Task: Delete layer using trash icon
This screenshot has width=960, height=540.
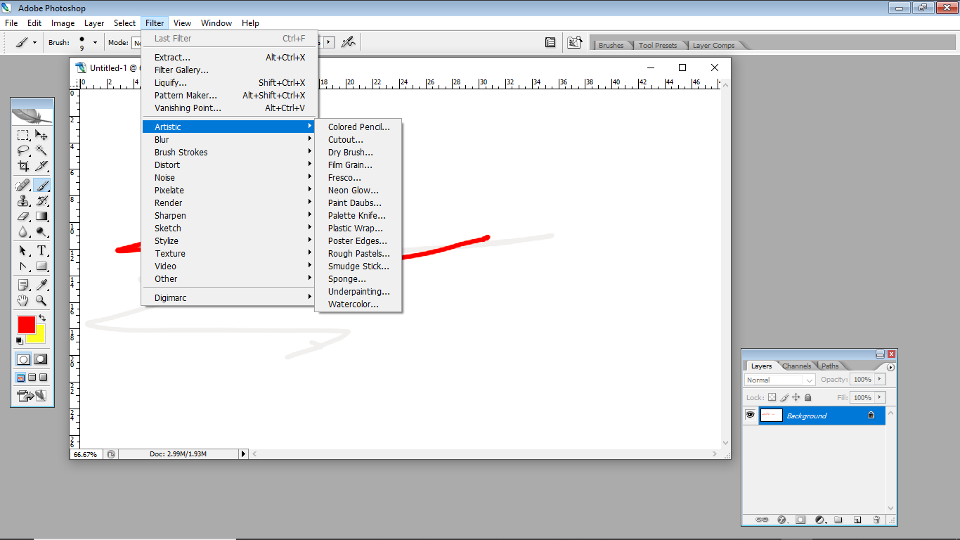Action: tap(876, 520)
